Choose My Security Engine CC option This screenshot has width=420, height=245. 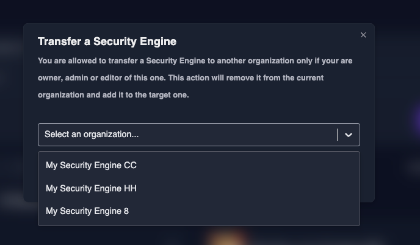tap(91, 165)
